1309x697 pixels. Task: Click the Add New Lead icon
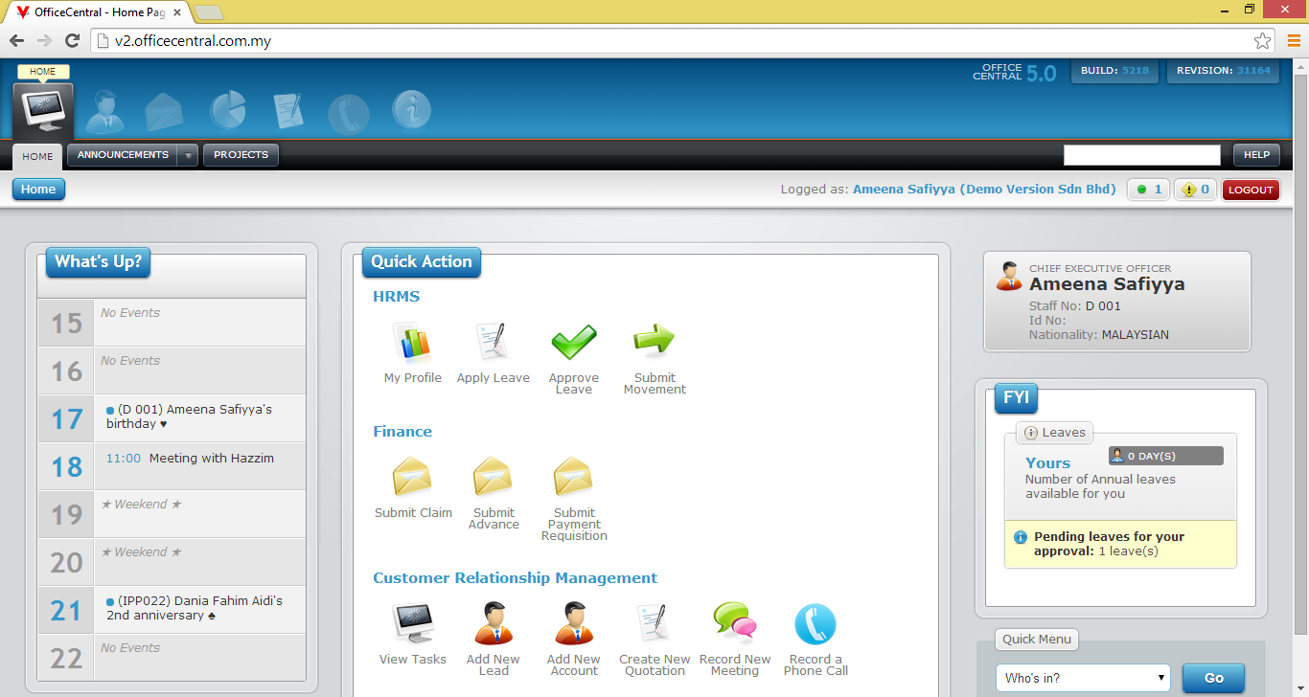pos(493,624)
